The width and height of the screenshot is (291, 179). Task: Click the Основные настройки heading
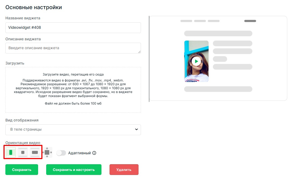34,8
